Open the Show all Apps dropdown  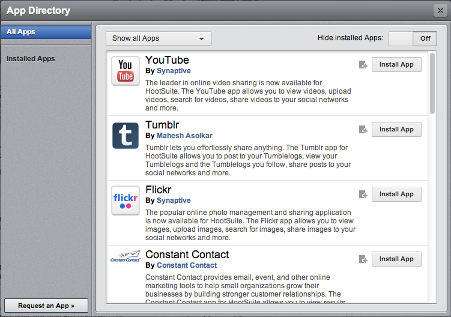click(x=159, y=38)
